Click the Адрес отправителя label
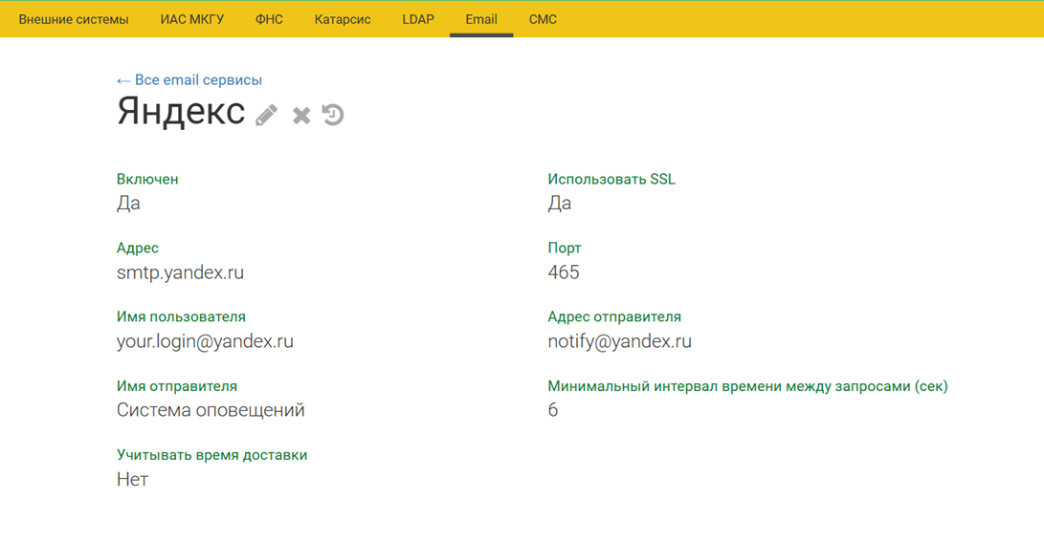 click(x=614, y=316)
